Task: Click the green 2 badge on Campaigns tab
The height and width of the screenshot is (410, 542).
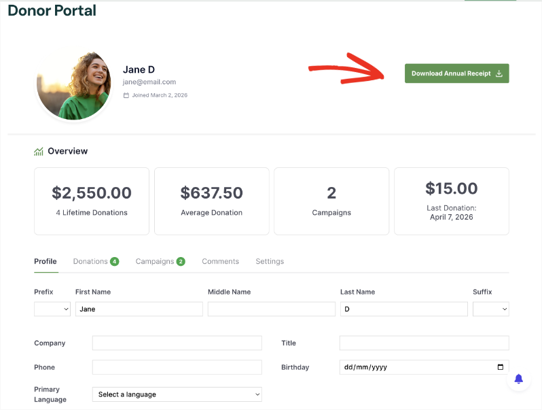Action: pyautogui.click(x=181, y=262)
